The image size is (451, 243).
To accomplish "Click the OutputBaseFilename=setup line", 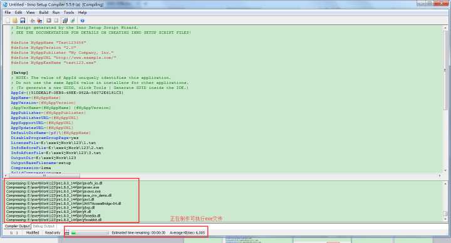I will [41, 163].
